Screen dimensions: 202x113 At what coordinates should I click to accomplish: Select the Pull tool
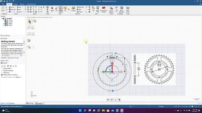(x=56, y=9)
